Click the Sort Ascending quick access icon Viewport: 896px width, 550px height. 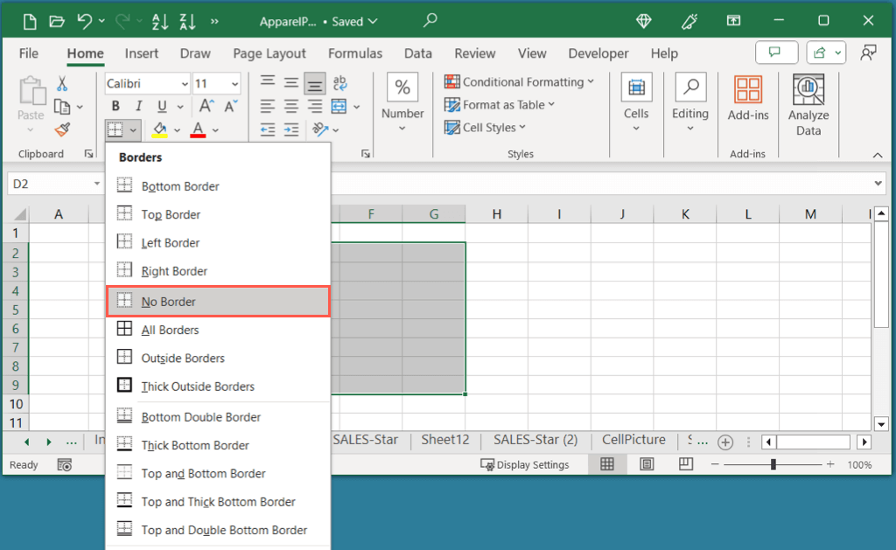tap(160, 19)
